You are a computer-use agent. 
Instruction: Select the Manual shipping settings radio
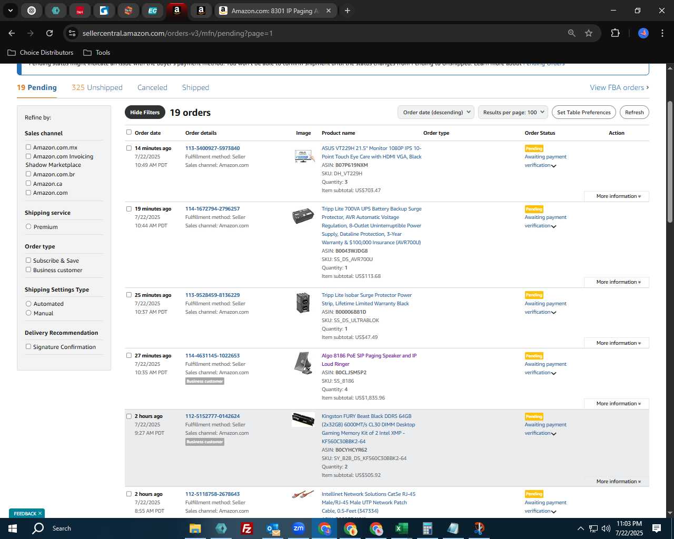28,313
